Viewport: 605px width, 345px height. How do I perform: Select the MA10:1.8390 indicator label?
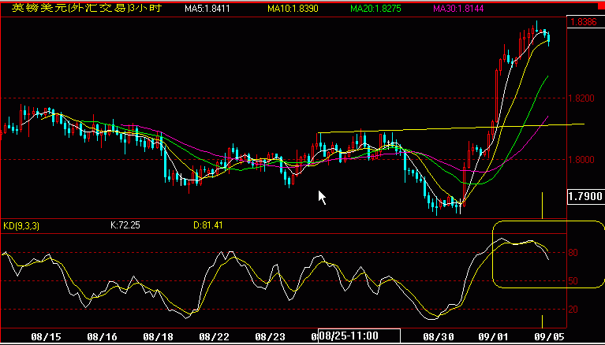[x=293, y=9]
